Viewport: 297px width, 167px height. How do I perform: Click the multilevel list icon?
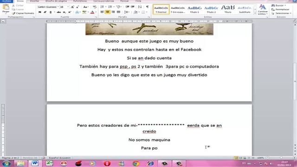point(118,7)
